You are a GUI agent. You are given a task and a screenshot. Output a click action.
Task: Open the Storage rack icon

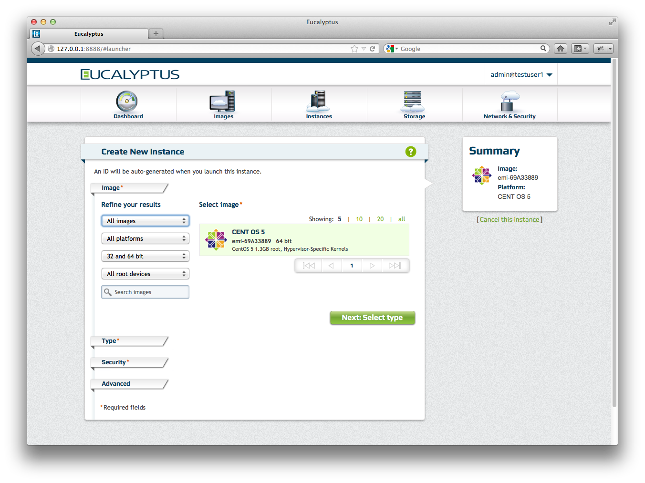413,101
